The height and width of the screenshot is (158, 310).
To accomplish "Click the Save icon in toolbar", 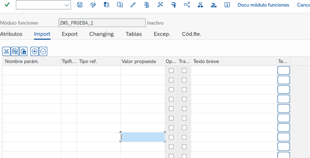I will click(80, 5).
